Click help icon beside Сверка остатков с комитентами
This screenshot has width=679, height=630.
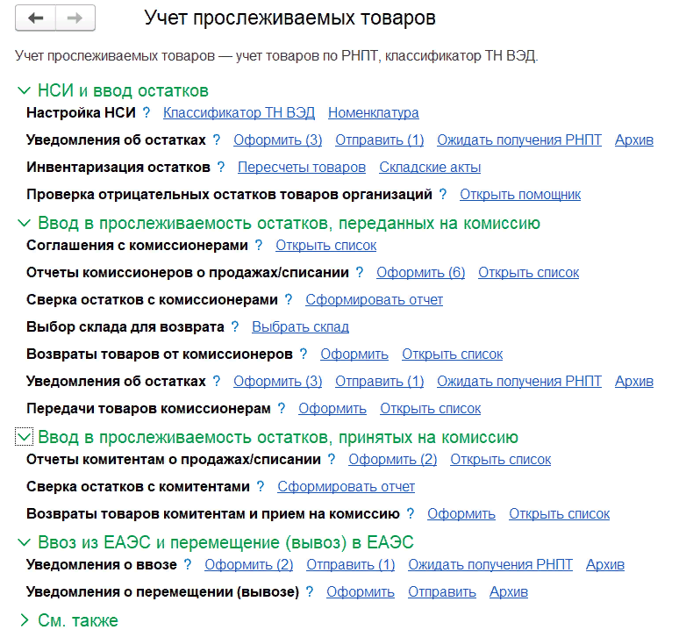pyautogui.click(x=261, y=487)
